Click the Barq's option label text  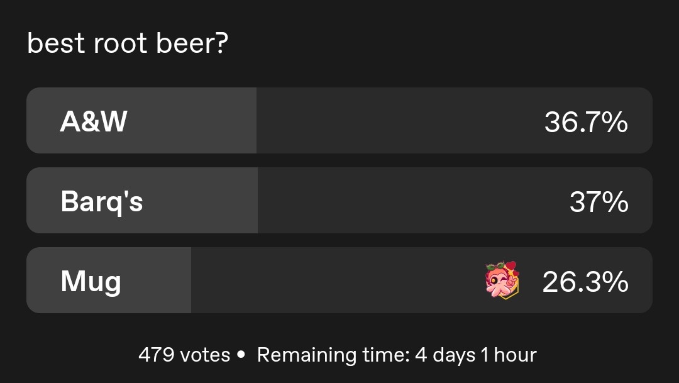pos(102,201)
